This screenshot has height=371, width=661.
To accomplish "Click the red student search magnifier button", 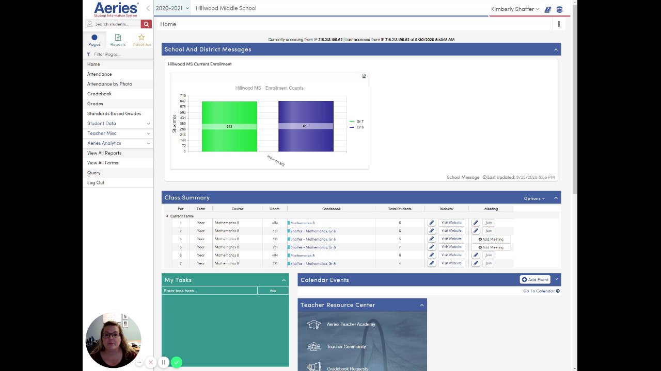I will [146, 24].
